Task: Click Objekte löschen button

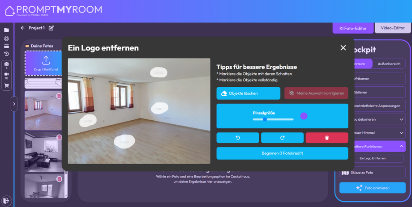Action: pyautogui.click(x=248, y=93)
